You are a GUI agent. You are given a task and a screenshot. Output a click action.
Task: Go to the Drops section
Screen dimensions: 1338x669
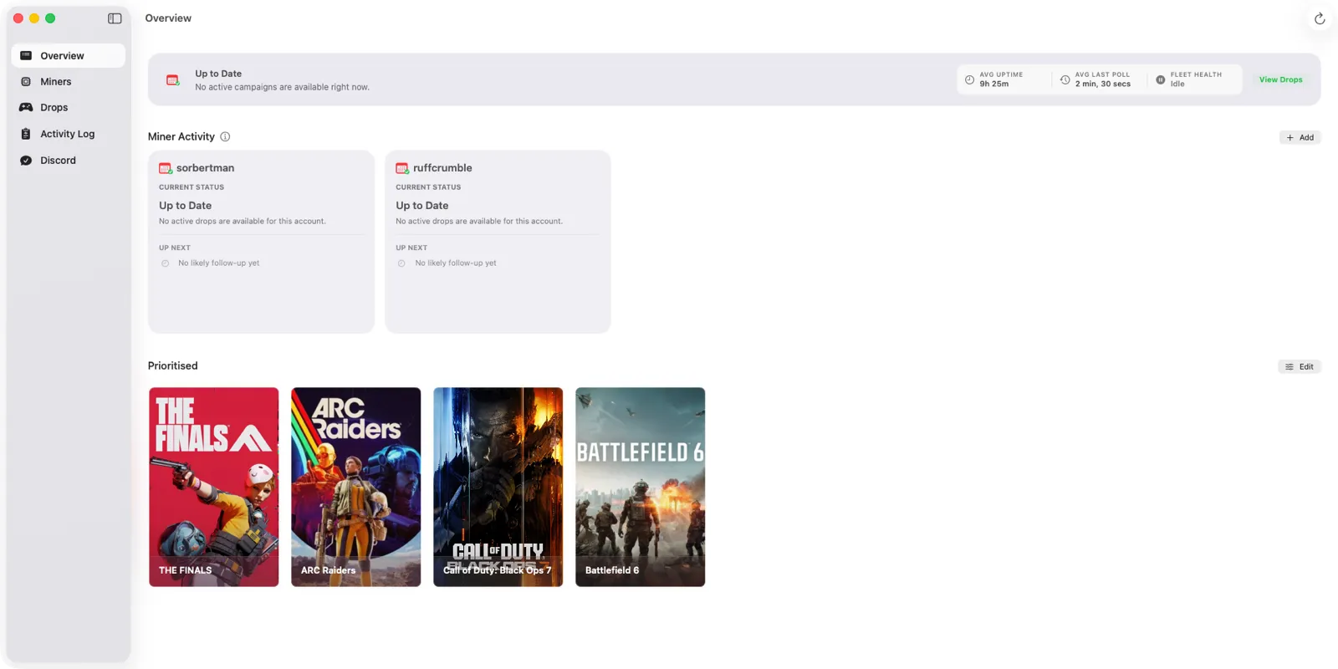69,108
